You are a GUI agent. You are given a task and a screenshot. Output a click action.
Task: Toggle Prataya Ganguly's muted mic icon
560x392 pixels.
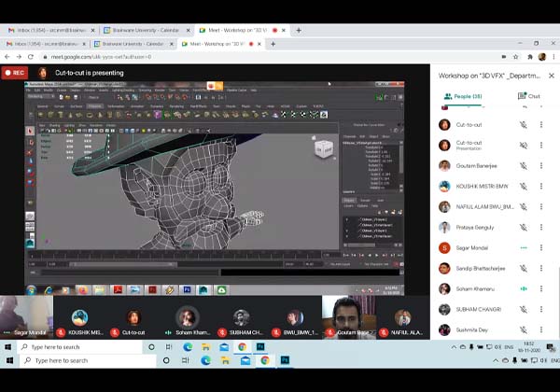524,228
